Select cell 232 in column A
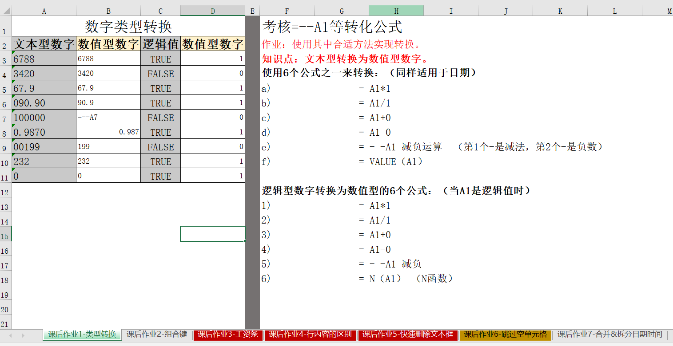This screenshot has width=673, height=346. tap(44, 161)
